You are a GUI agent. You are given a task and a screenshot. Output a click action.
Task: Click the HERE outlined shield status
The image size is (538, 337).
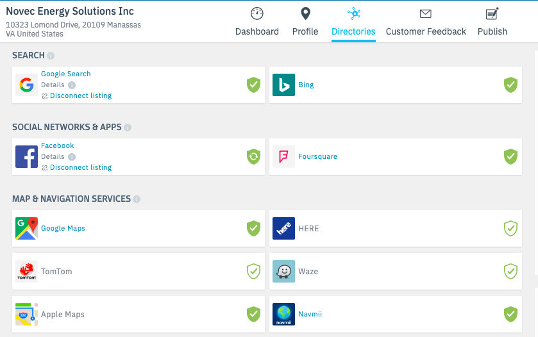point(510,228)
